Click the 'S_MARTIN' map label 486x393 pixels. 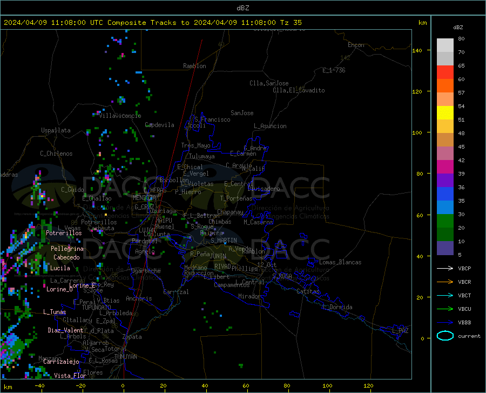(224, 241)
